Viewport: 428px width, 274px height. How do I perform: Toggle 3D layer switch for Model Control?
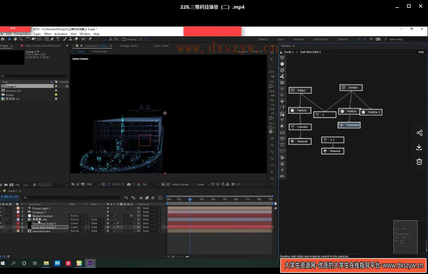(x=132, y=216)
